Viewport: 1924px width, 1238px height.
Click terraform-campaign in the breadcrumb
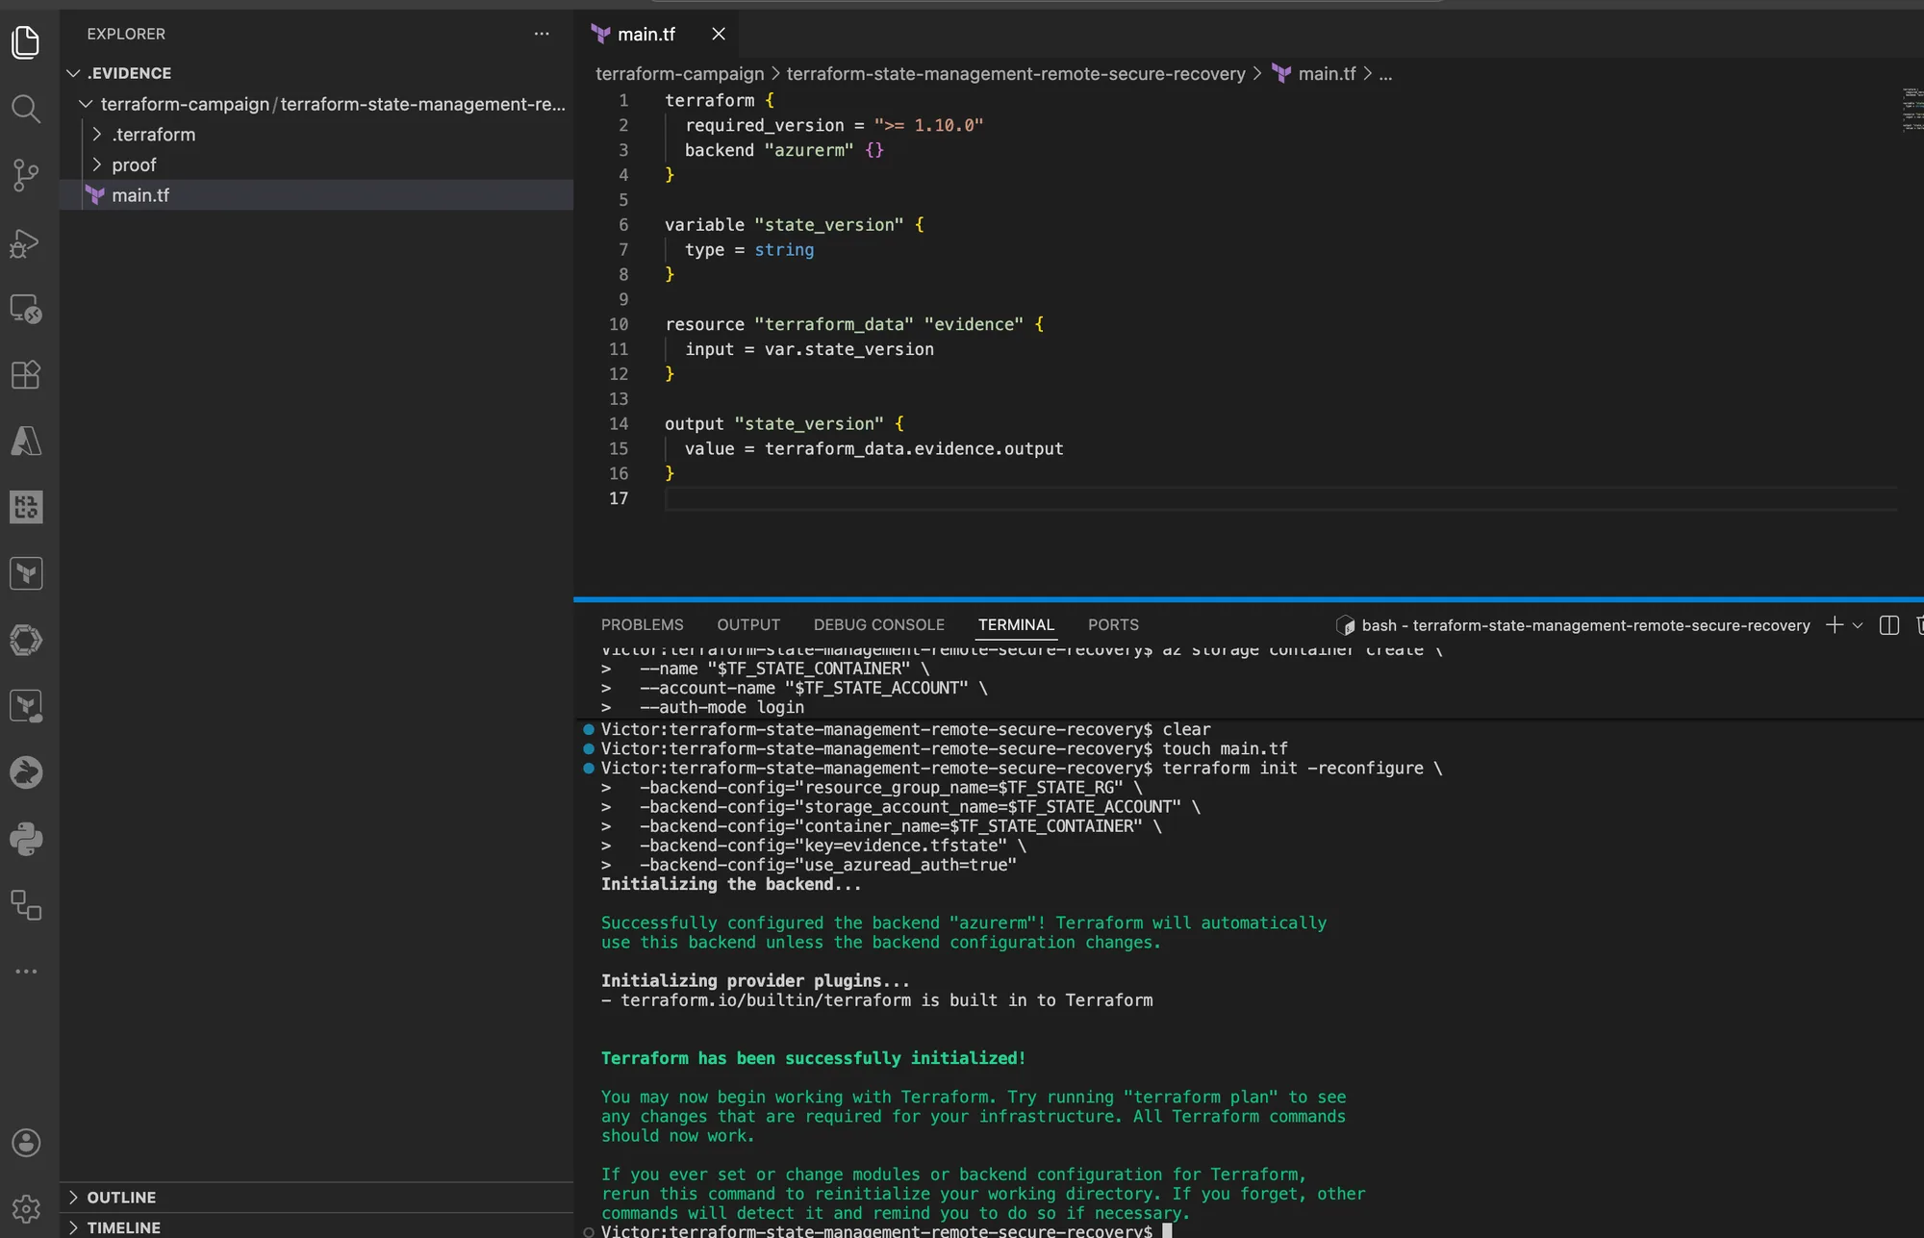click(679, 74)
